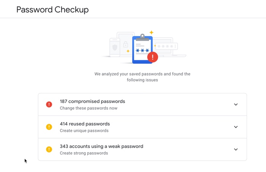This screenshot has width=266, height=172.
Task: Click the analyzed saved passwords summary text
Action: click(142, 77)
